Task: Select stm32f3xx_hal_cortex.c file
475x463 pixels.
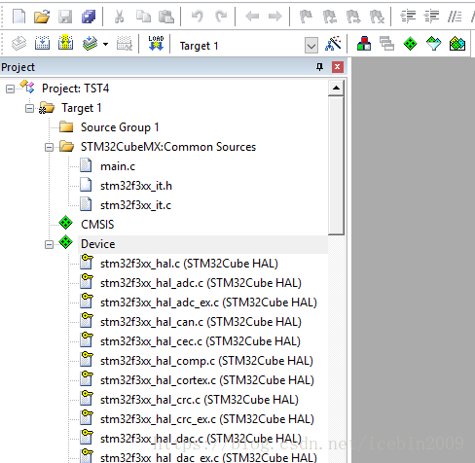Action: click(x=207, y=380)
